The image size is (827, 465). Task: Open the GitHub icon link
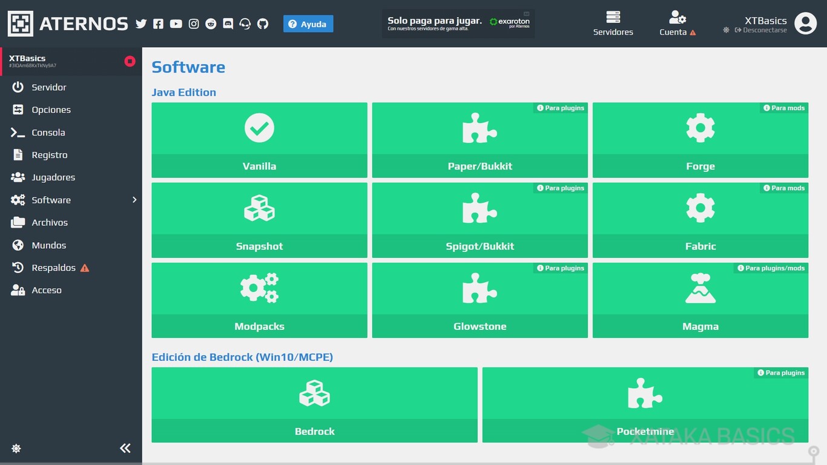(x=263, y=24)
